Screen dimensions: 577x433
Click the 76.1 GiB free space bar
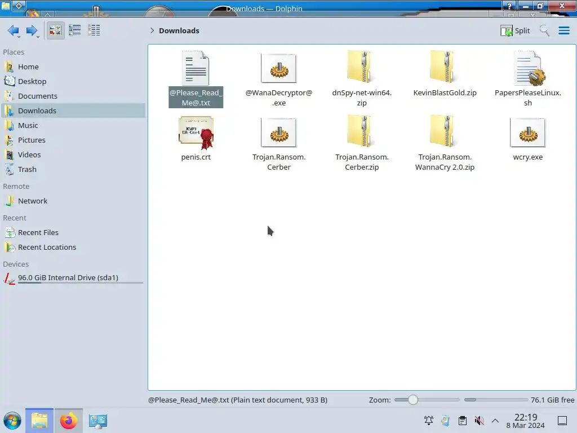(x=496, y=400)
